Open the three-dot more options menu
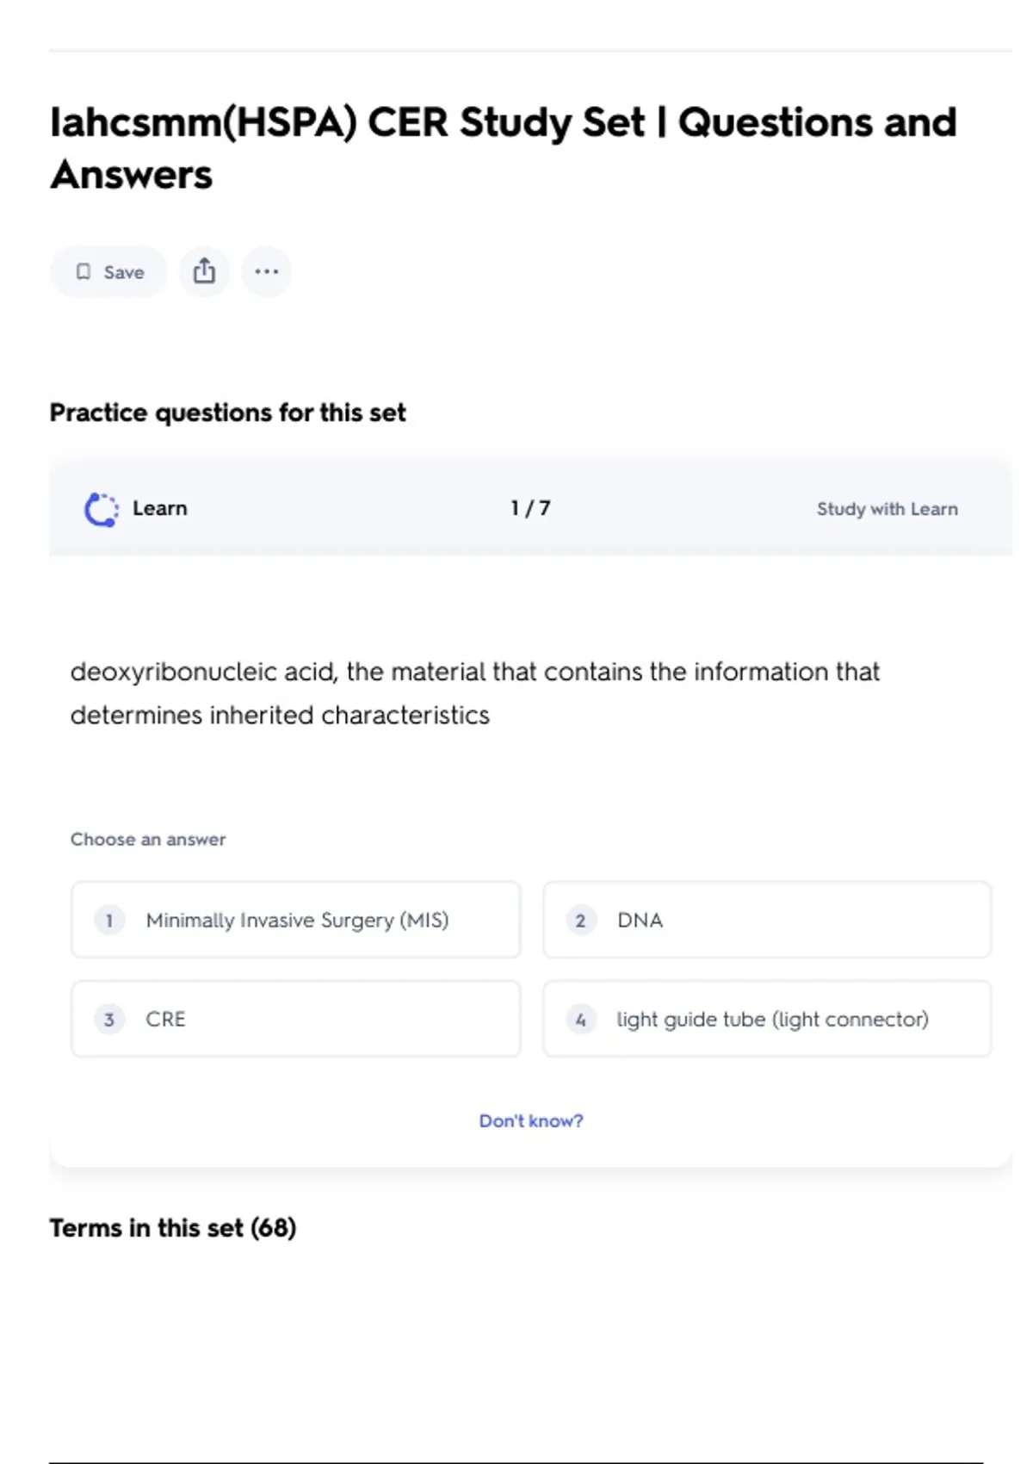This screenshot has height=1464, width=1033. coord(267,272)
